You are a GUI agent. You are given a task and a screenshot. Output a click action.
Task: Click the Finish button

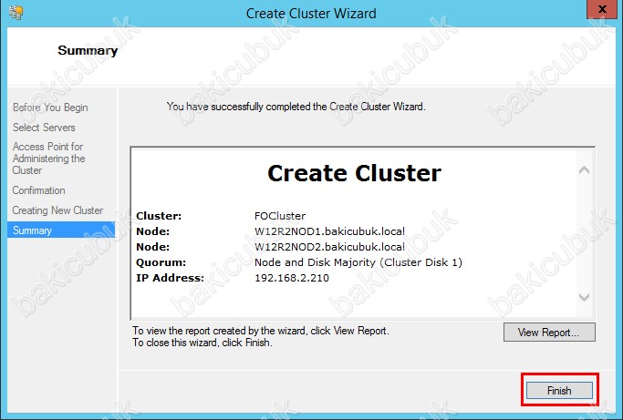(559, 391)
